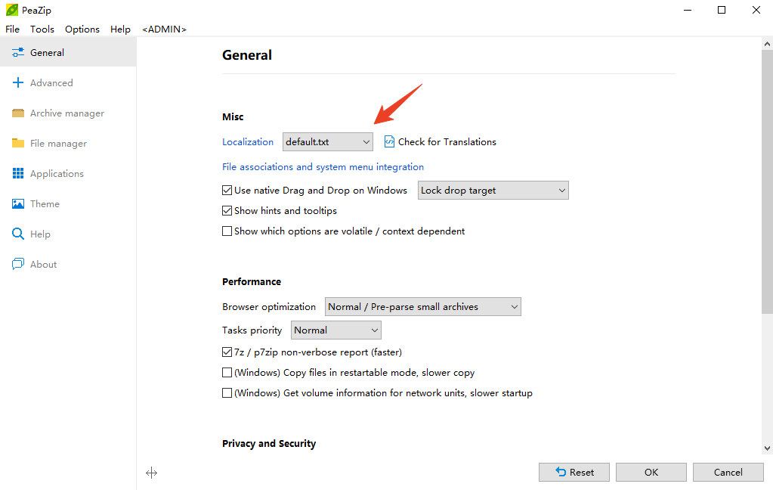The image size is (773, 490).
Task: Enable Get volume information for network units
Action: pyautogui.click(x=227, y=392)
